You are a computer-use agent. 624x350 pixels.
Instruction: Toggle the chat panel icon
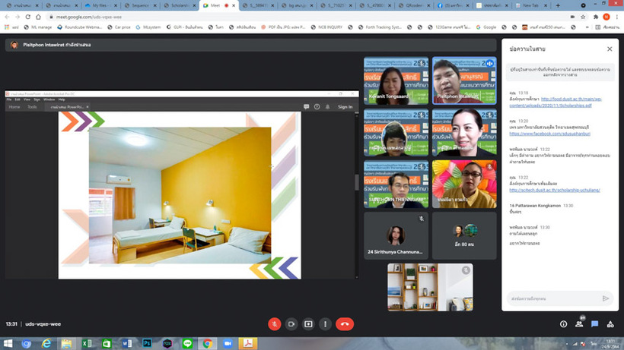[x=595, y=323]
